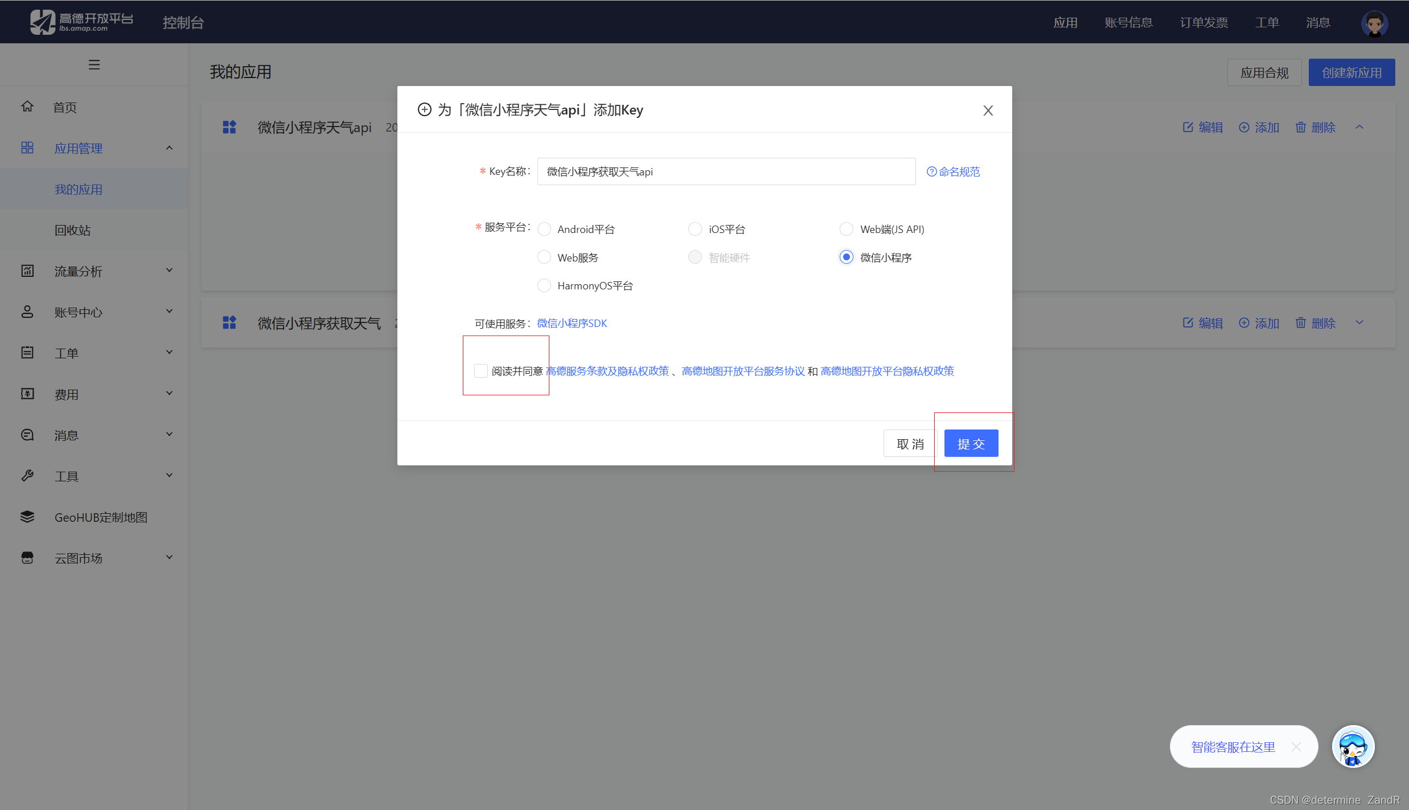Collapse the 应用管理 menu chevron
This screenshot has width=1409, height=810.
point(169,148)
